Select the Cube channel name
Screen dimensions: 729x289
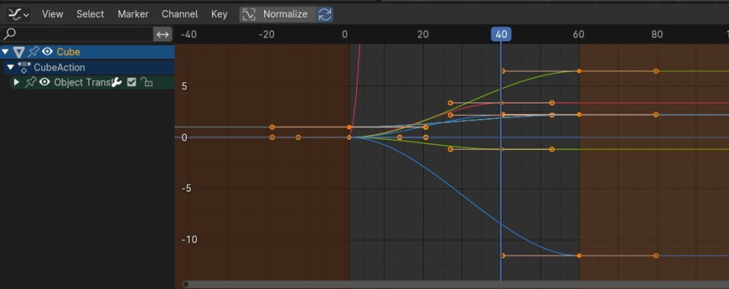point(69,52)
